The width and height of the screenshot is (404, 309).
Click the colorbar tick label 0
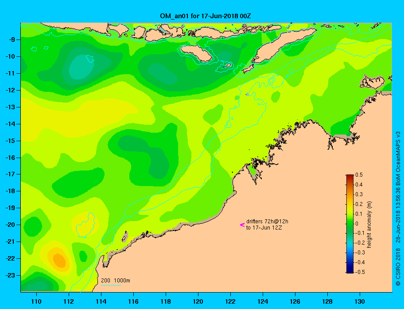point(357,224)
